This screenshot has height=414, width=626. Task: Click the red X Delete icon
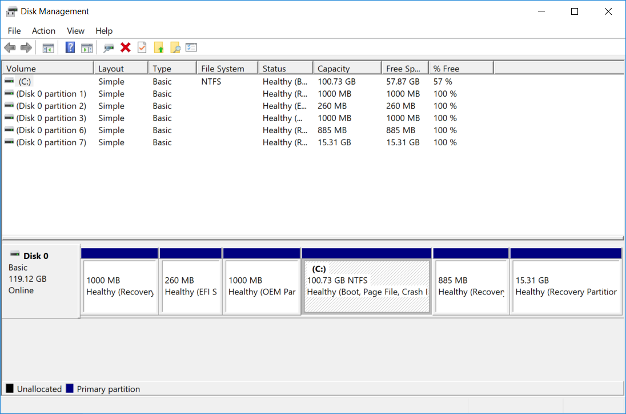125,47
